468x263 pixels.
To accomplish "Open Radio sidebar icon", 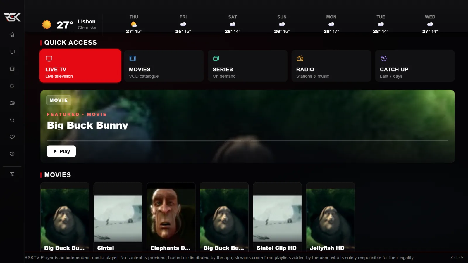I will coord(12,103).
